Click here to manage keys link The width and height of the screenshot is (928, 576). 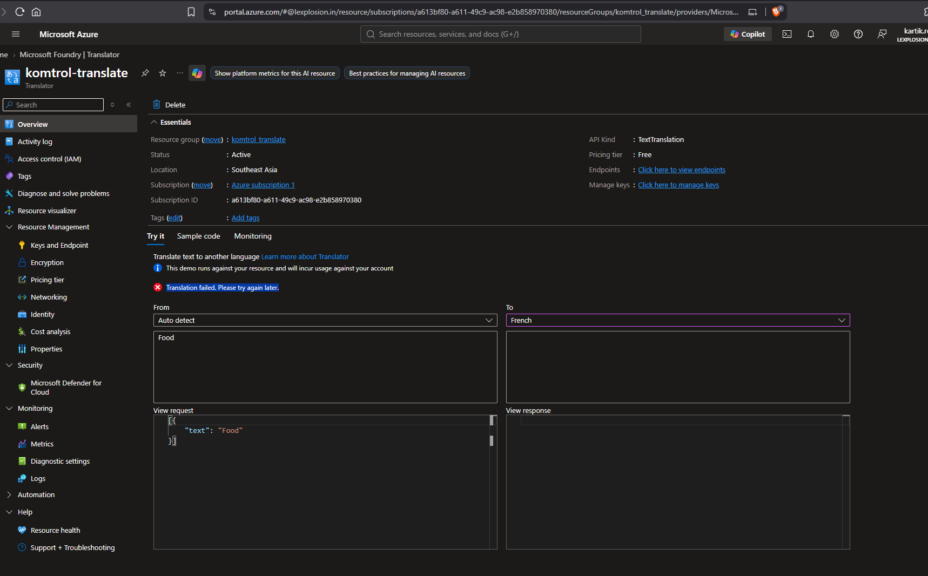[x=678, y=185]
